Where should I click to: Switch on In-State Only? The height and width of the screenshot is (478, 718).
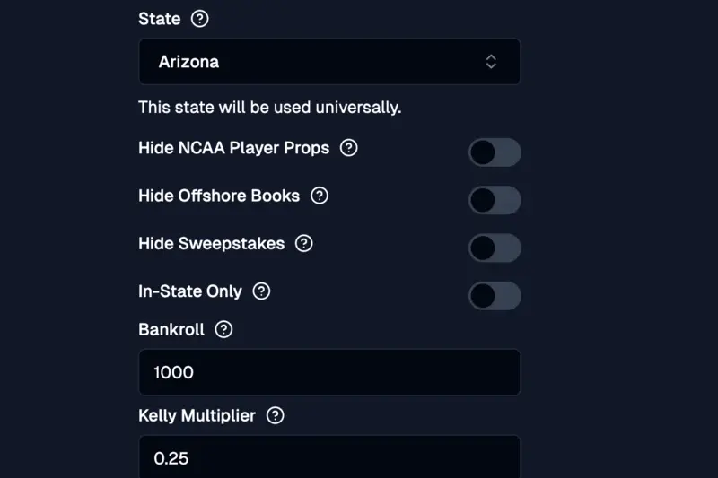point(495,296)
